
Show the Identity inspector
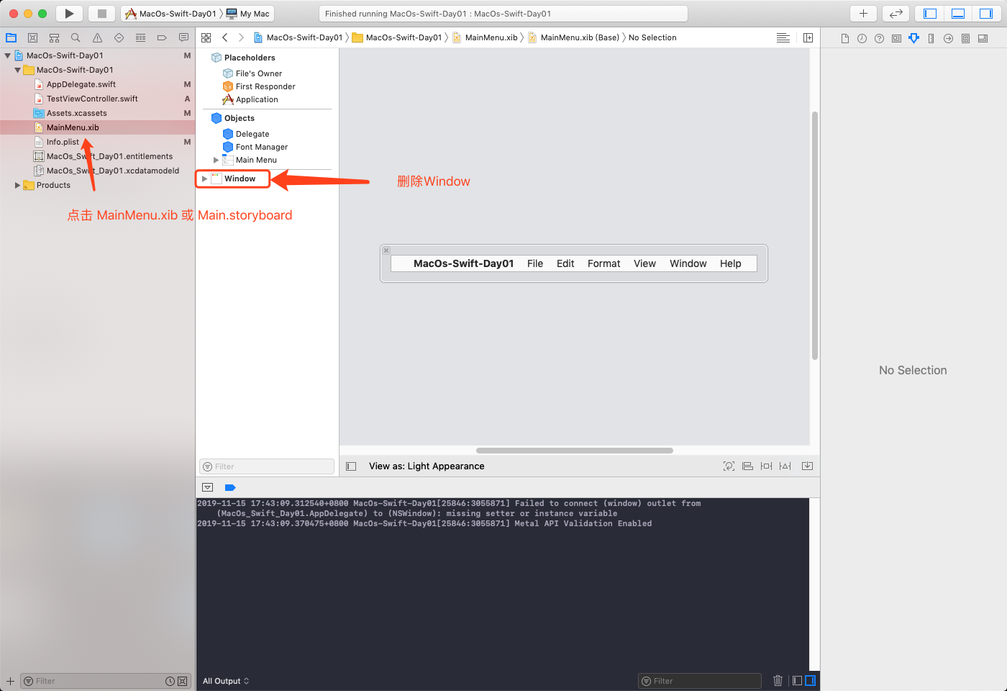tap(896, 38)
